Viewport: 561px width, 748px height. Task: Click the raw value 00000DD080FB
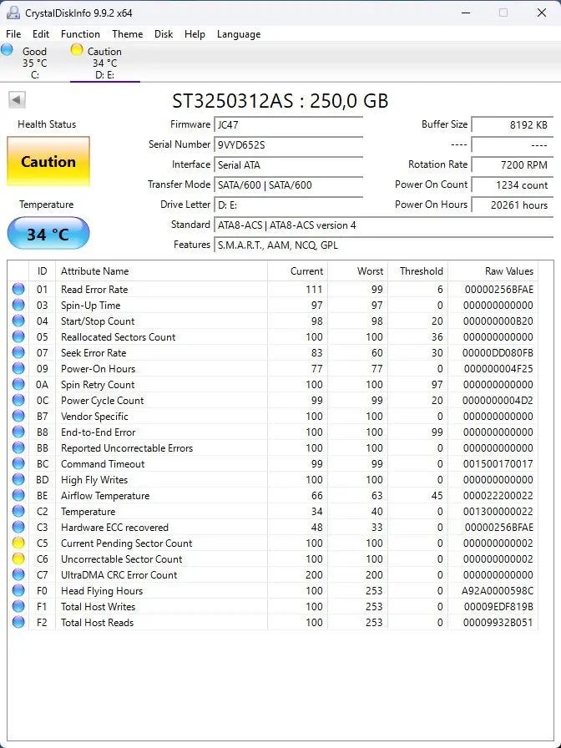(x=498, y=353)
